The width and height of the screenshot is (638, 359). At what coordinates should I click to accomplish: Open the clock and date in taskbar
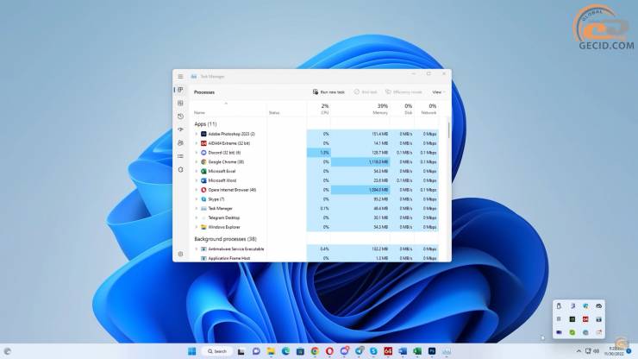click(x=616, y=351)
